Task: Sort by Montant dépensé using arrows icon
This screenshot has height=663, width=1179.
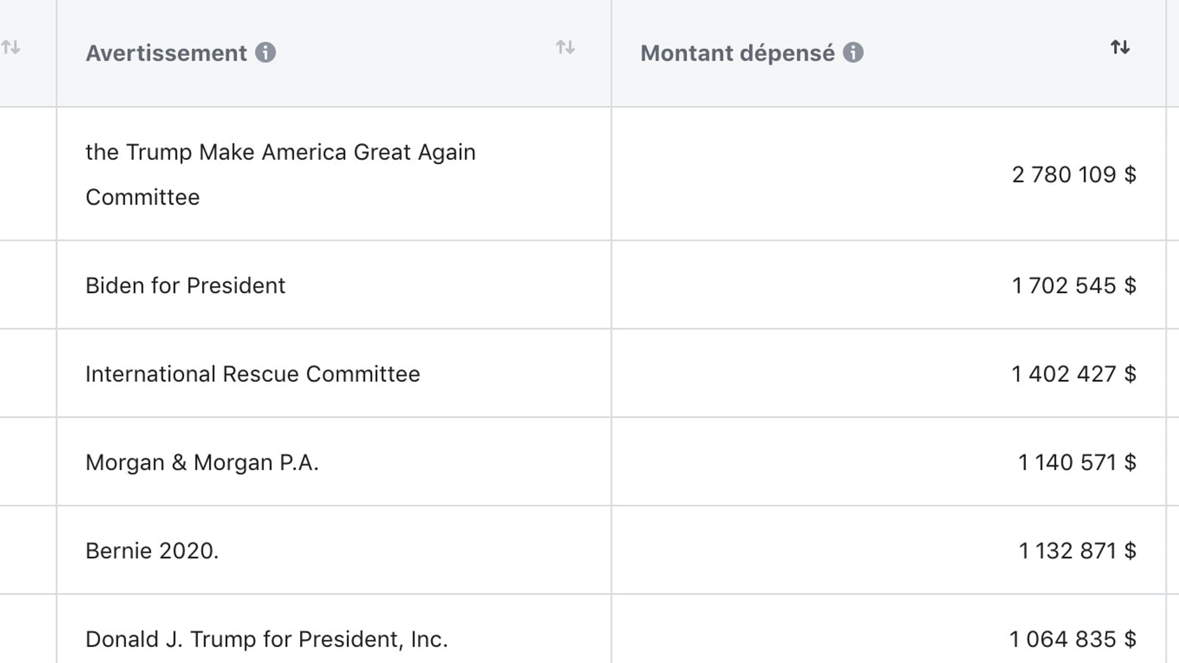Action: click(x=1120, y=47)
